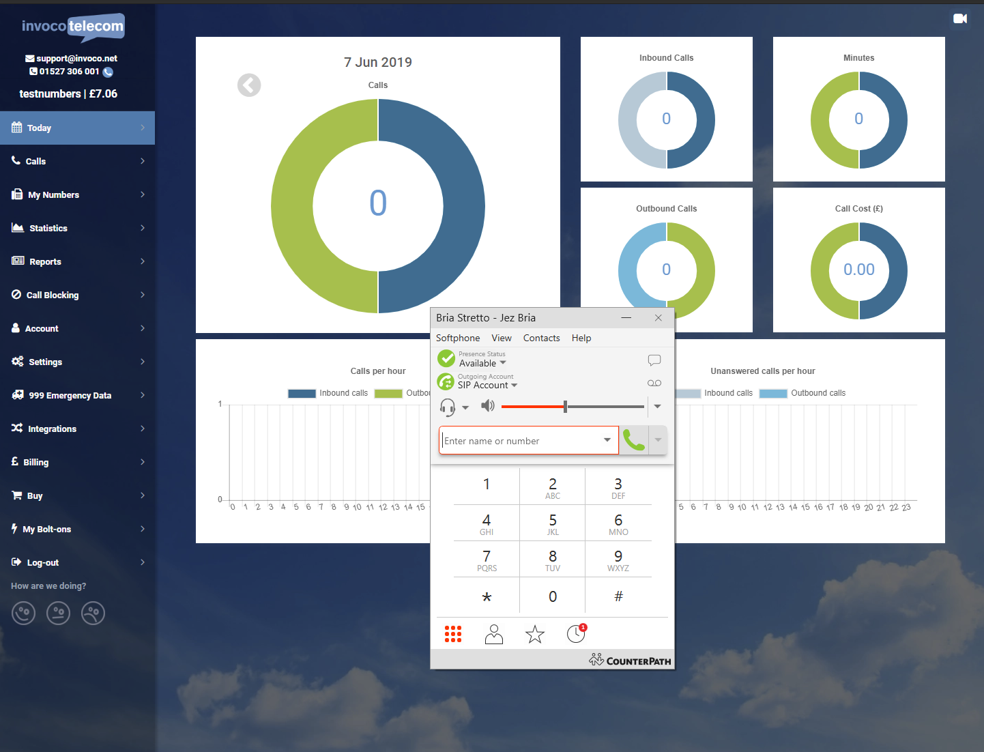Open the Presence Status Available dropdown
The image size is (984, 752).
click(482, 363)
